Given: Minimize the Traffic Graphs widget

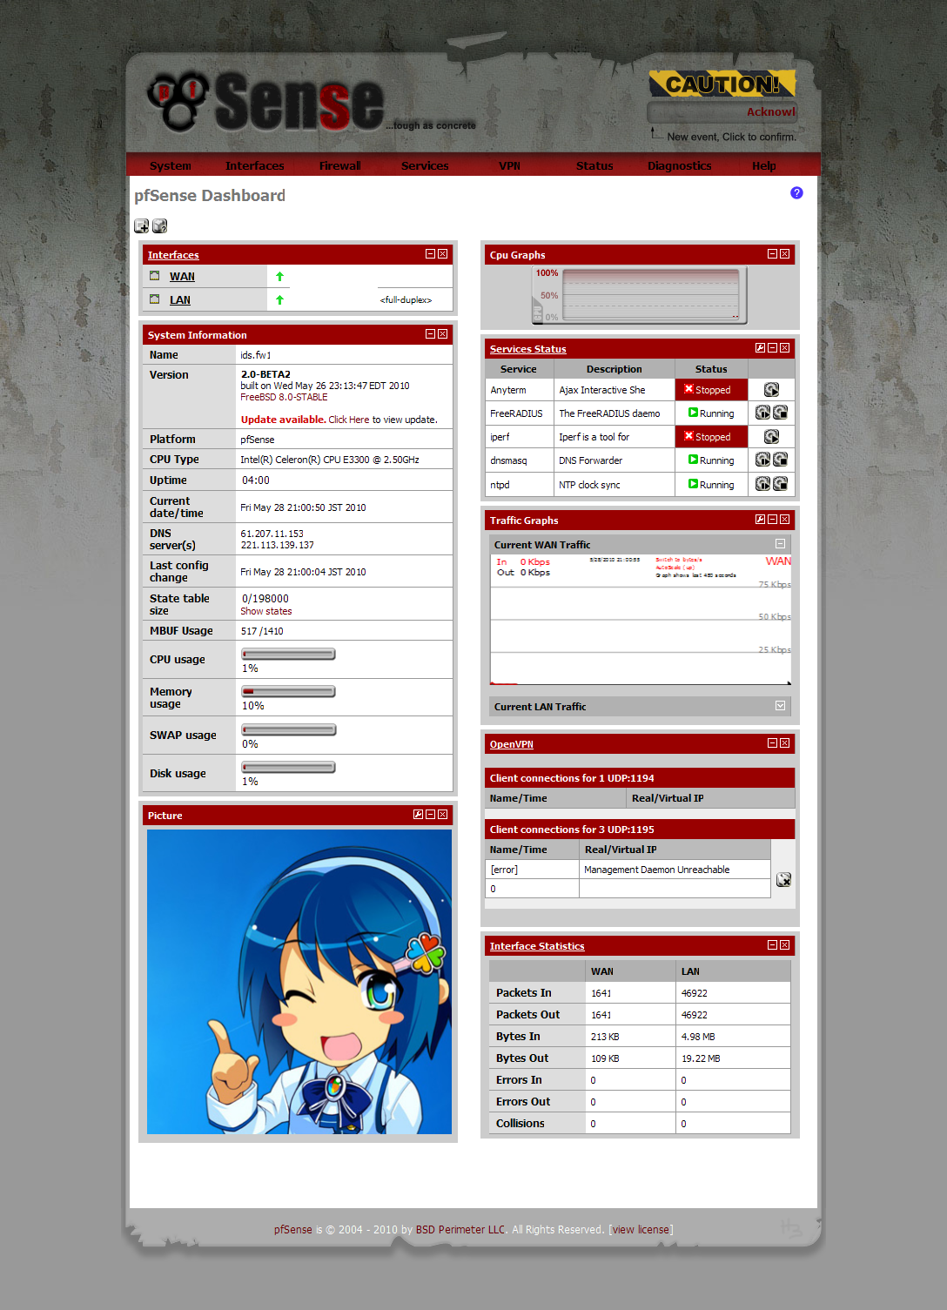Looking at the screenshot, I should (772, 520).
